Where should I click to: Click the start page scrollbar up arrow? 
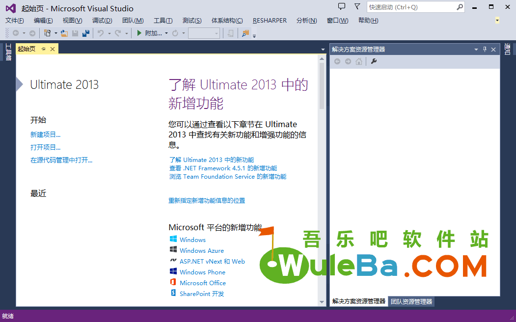pyautogui.click(x=322, y=59)
